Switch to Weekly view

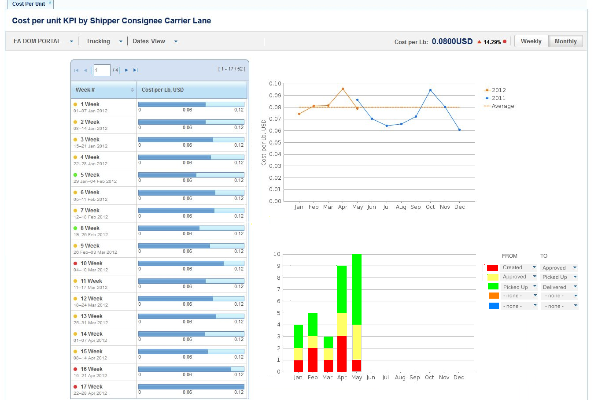click(531, 41)
